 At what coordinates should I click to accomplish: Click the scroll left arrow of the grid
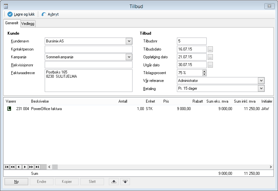pos(49,167)
